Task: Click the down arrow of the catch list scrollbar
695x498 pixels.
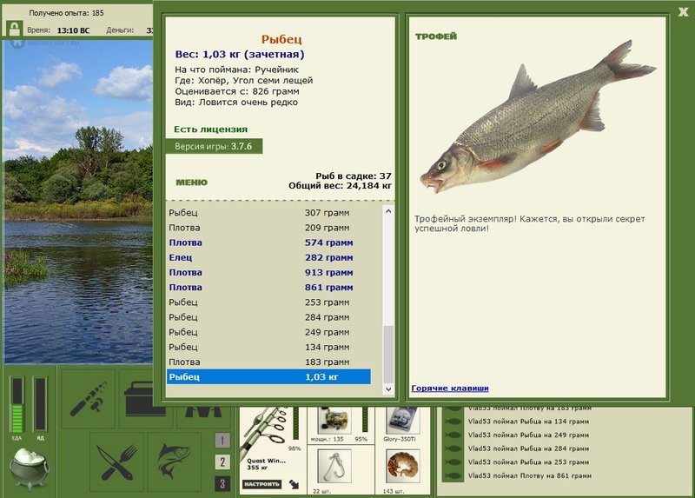Action: [388, 388]
